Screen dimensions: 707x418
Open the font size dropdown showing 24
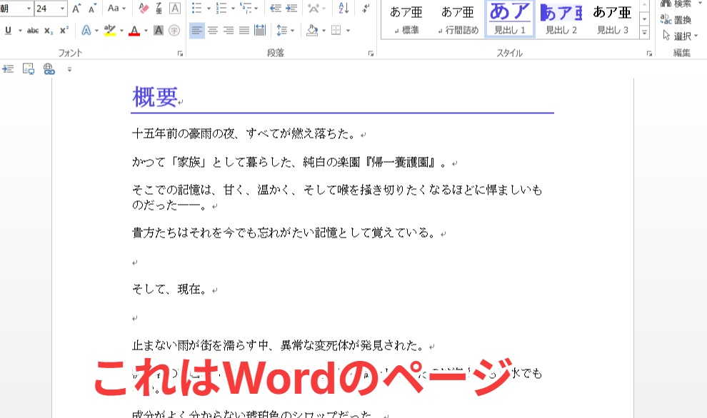point(62,9)
